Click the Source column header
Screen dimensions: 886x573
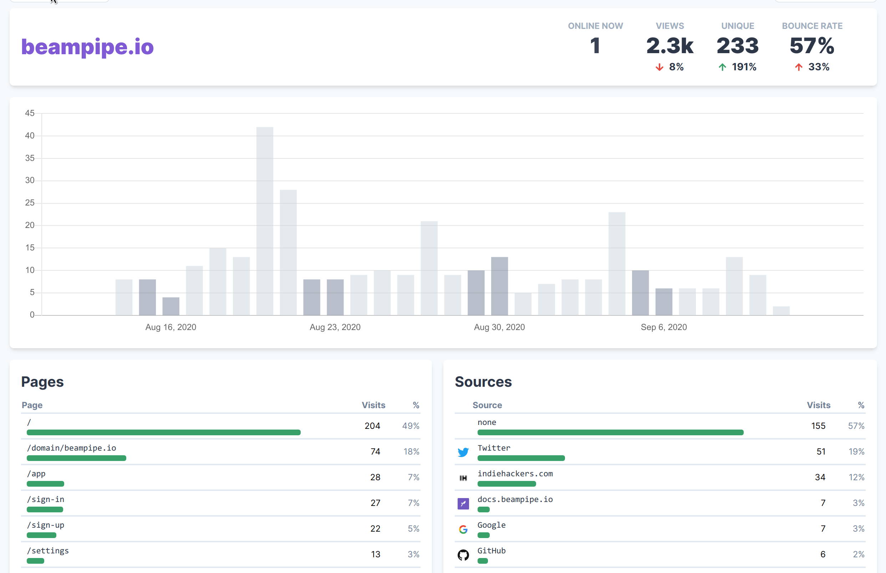tap(487, 405)
